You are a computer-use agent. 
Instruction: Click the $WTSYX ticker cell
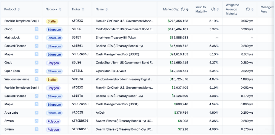77,79
